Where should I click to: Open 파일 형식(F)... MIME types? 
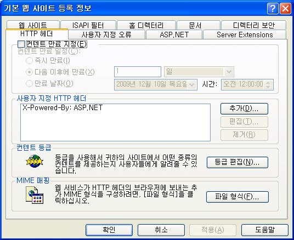(x=238, y=197)
